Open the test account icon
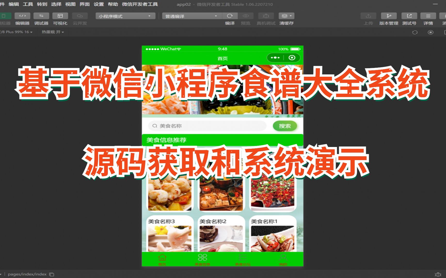Image resolution: width=446 pixels, height=278 pixels. [x=409, y=16]
